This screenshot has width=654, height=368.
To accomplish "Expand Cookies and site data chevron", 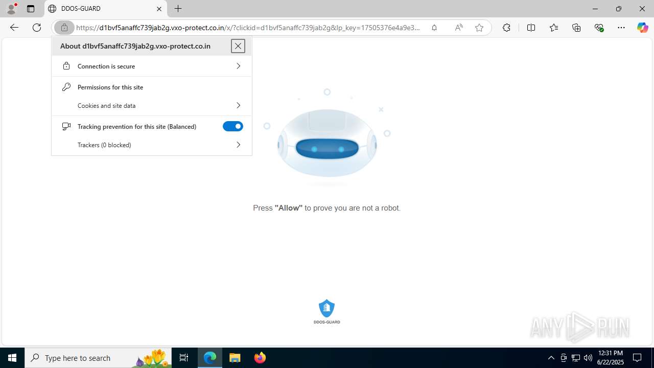I will coord(238,105).
